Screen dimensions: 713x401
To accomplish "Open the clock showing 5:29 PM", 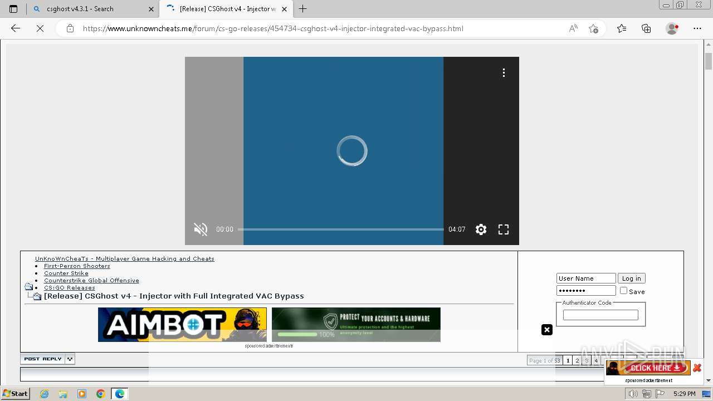I will click(x=684, y=394).
